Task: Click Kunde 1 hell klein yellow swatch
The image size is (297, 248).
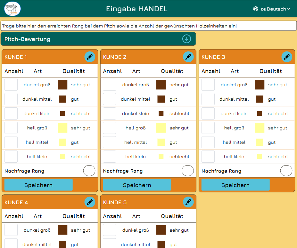Action: pos(62,157)
